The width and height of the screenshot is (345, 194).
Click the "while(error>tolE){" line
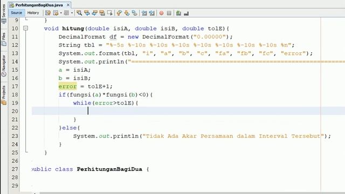tap(106, 103)
